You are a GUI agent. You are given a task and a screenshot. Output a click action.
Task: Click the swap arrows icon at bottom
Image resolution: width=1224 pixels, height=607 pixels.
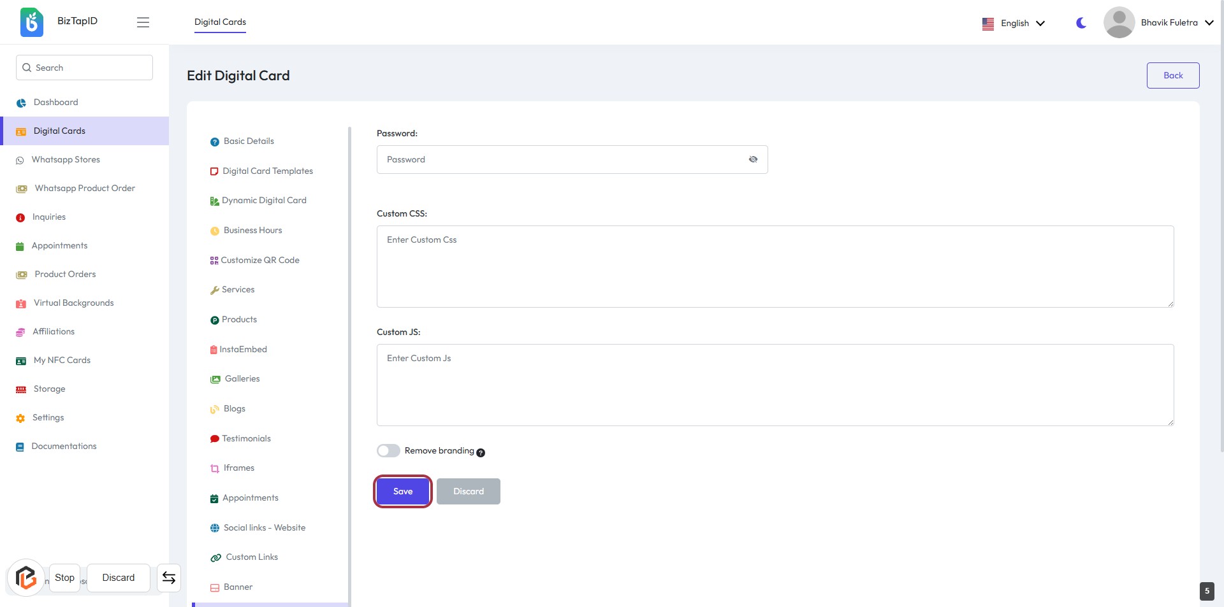point(169,578)
